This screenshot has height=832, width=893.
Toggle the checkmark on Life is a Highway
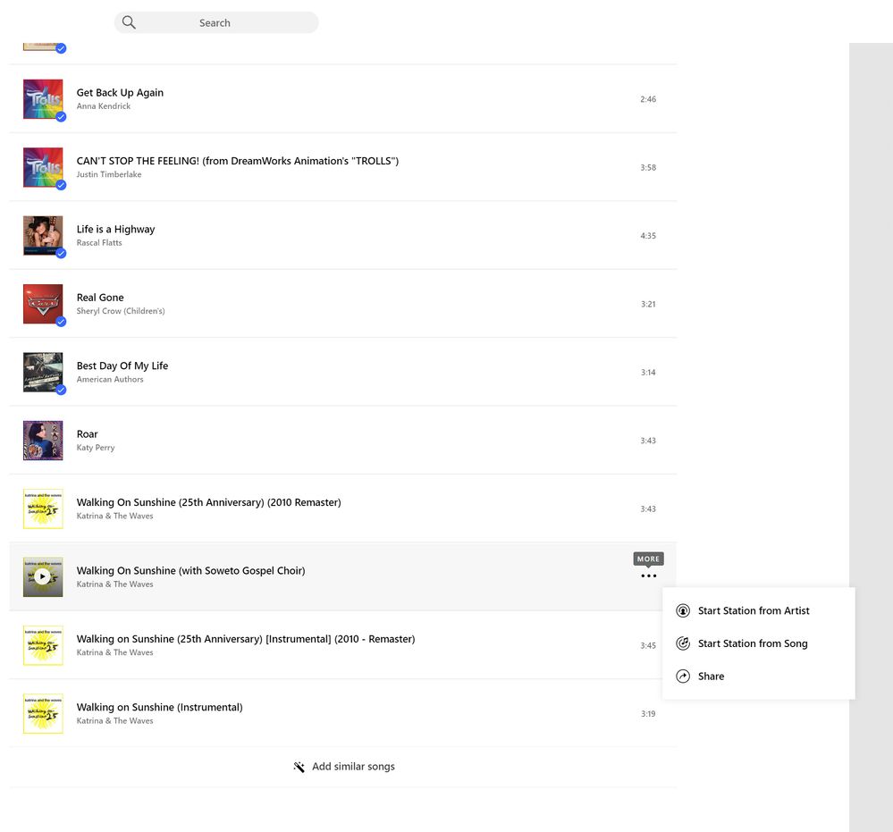tap(61, 254)
